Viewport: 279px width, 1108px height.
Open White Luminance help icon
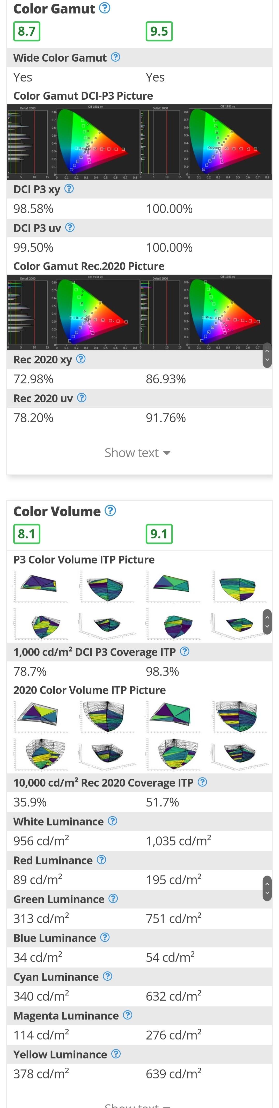click(x=112, y=821)
